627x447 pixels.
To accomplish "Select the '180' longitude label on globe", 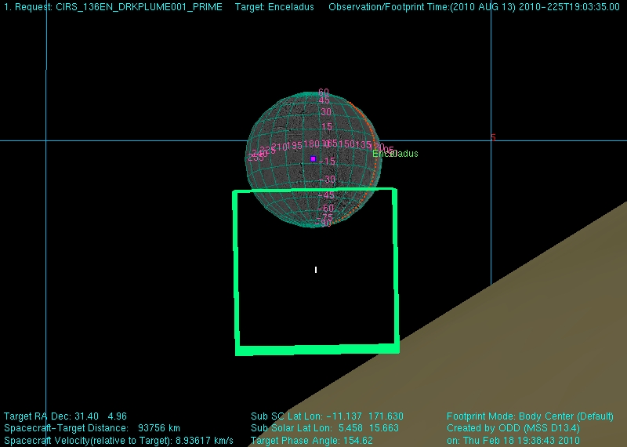I will (x=312, y=145).
